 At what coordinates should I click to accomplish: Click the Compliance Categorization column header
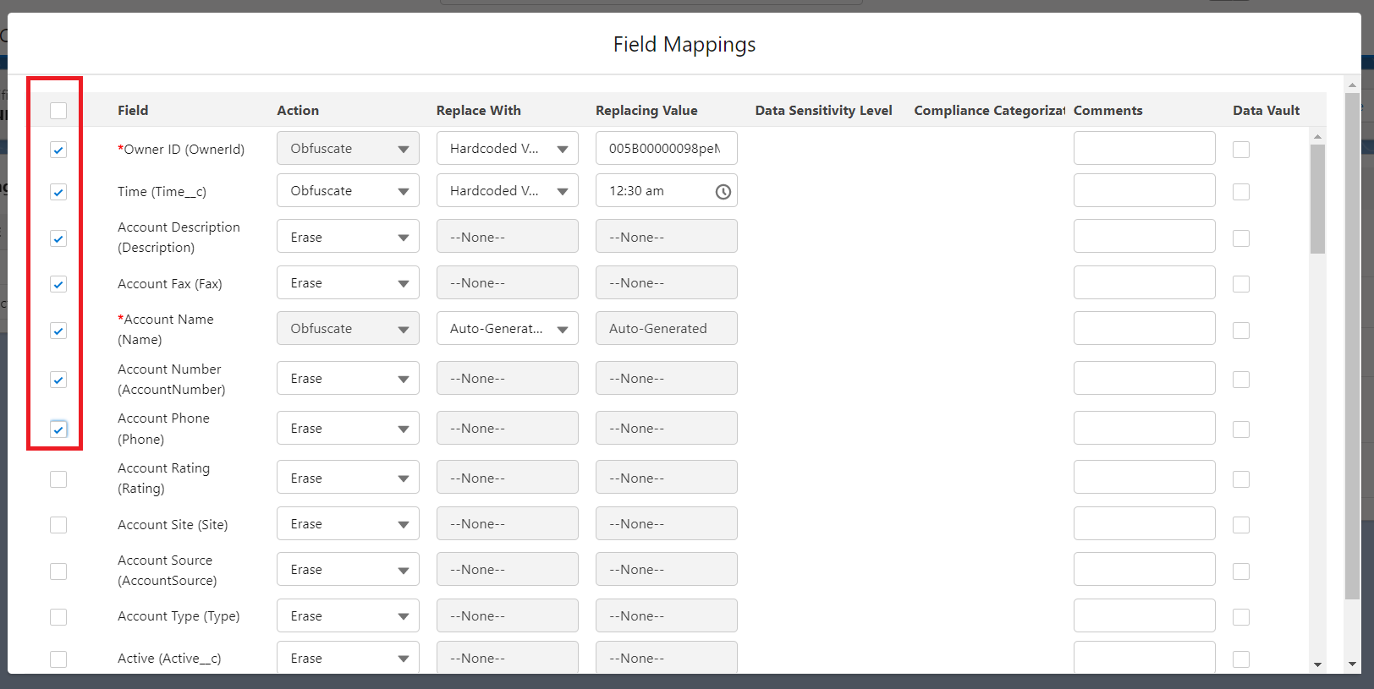point(988,111)
